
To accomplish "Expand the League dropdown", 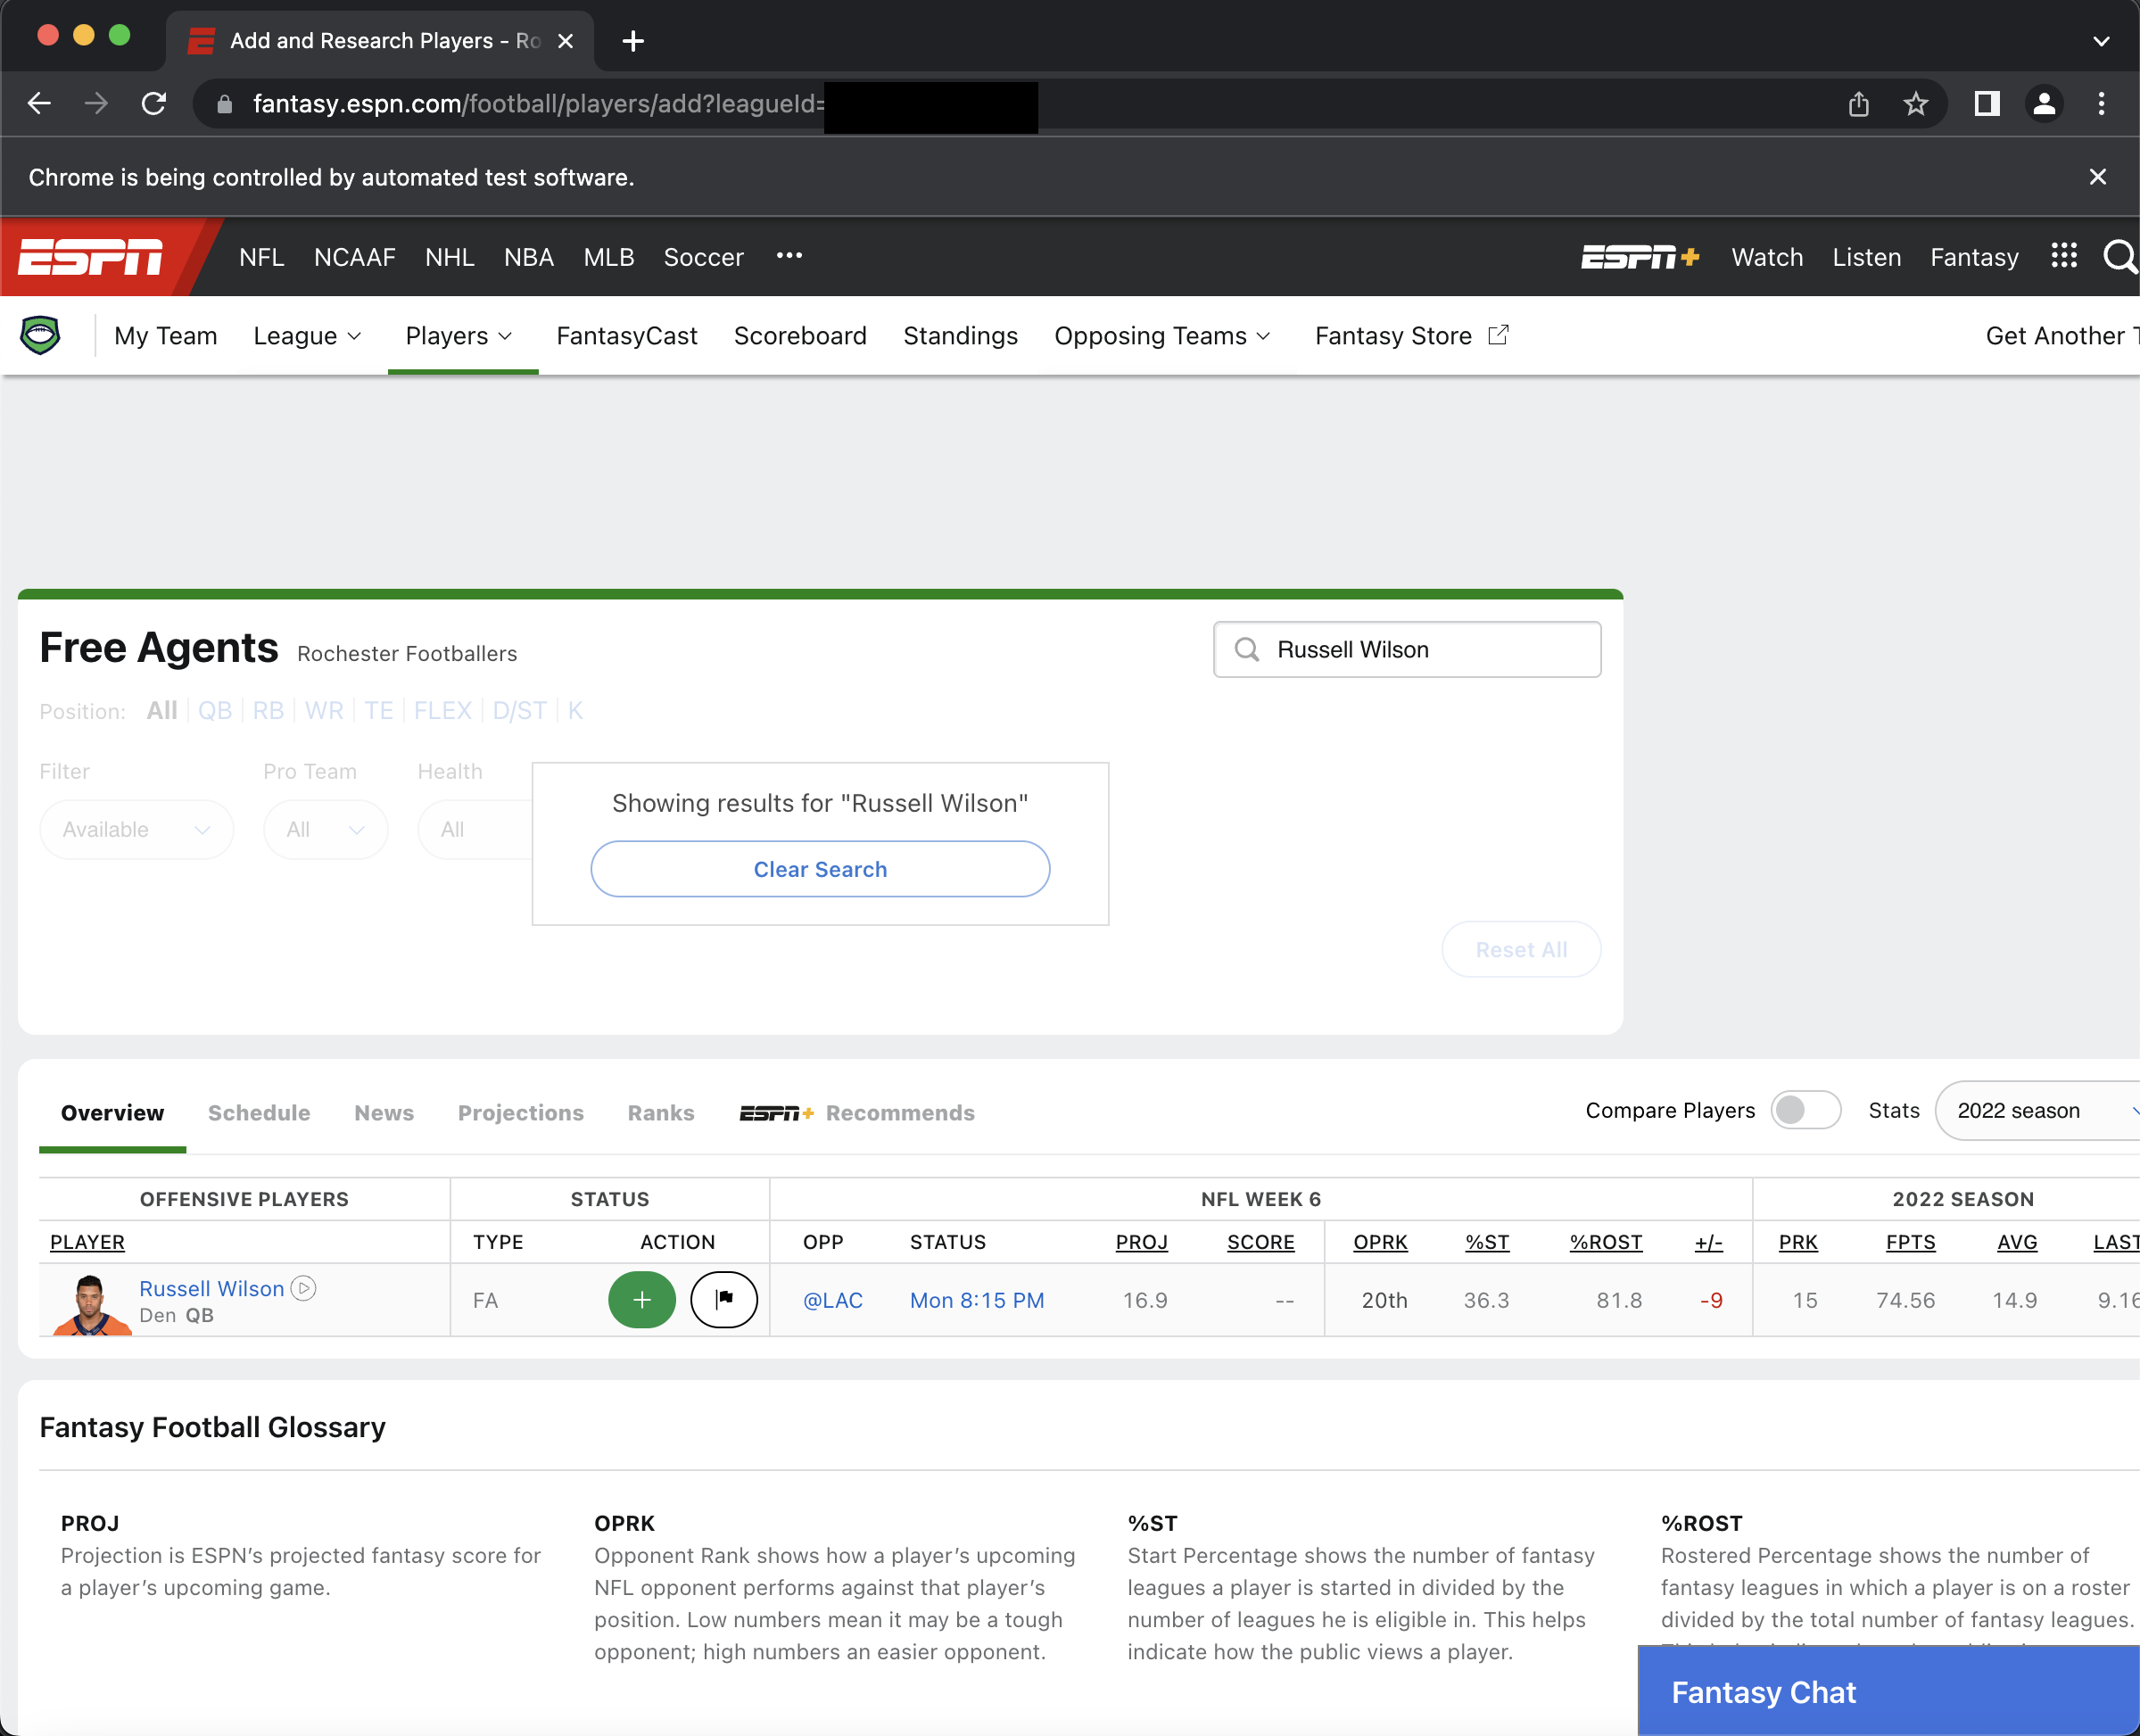I will click(307, 336).
